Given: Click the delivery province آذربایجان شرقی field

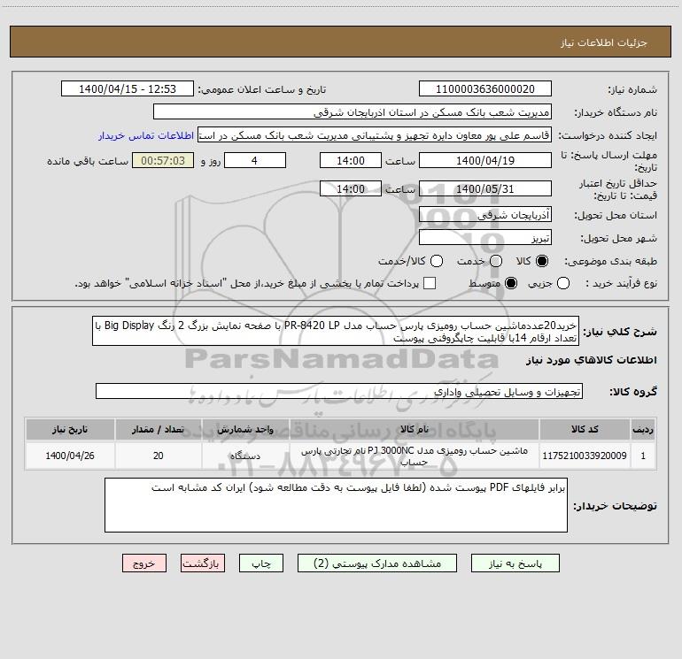Looking at the screenshot, I should (485, 215).
